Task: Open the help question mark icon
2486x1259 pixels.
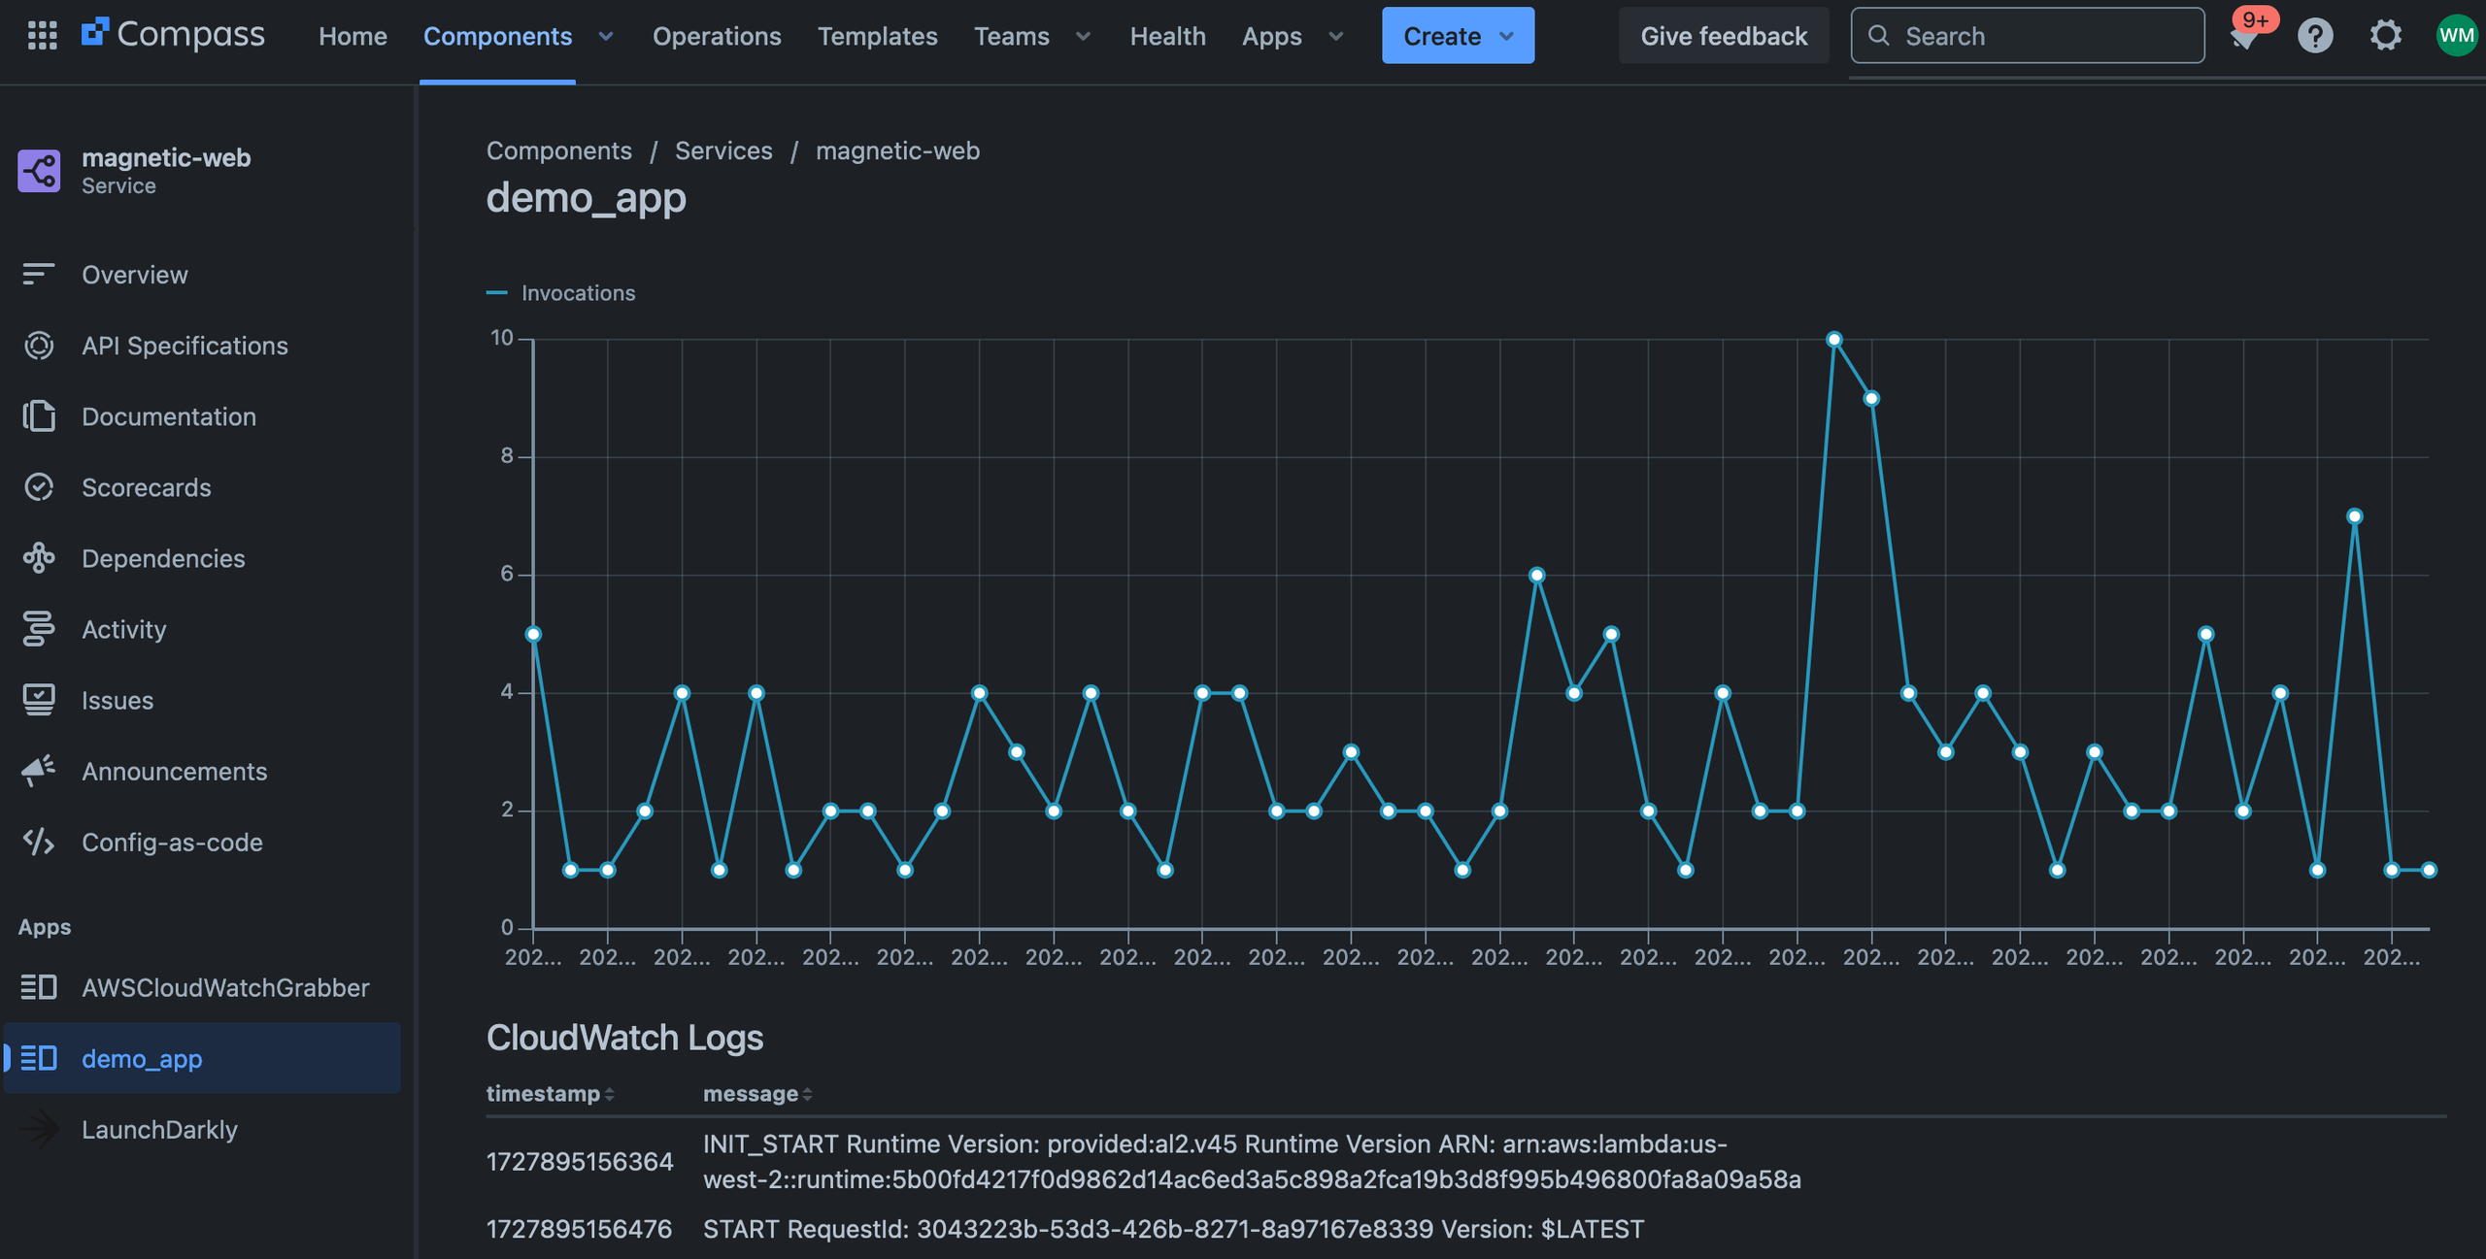Action: (2315, 36)
